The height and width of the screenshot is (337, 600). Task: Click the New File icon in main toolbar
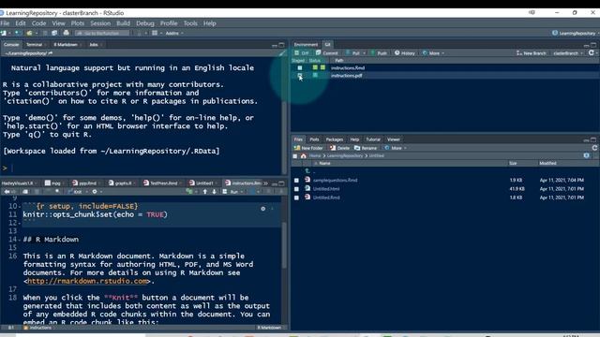[x=4, y=34]
